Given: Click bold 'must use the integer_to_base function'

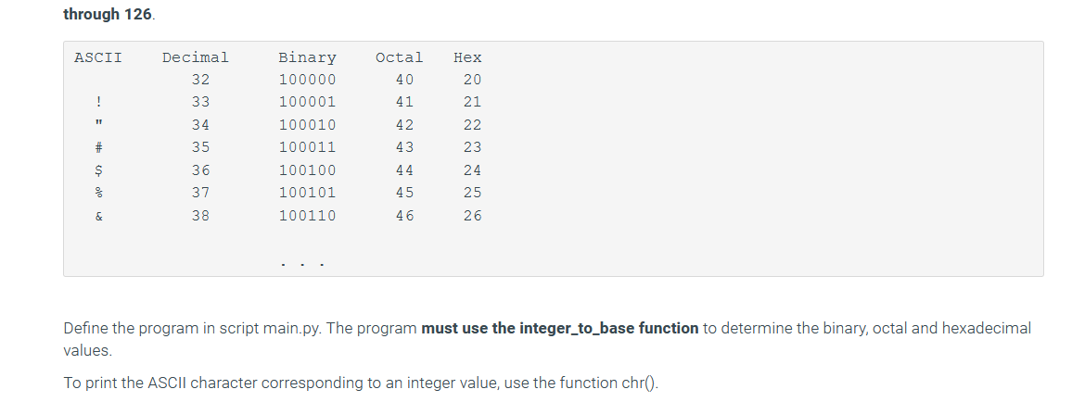Looking at the screenshot, I should coord(560,328).
